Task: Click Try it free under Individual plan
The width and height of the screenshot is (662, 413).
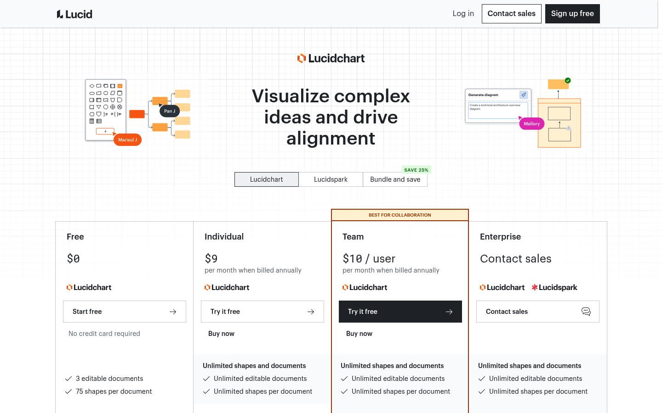Action: [263, 312]
